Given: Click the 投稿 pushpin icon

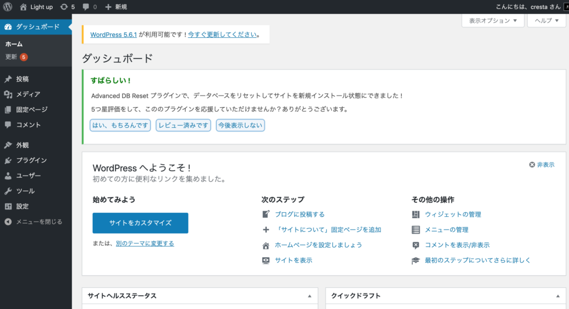Looking at the screenshot, I should (8, 79).
